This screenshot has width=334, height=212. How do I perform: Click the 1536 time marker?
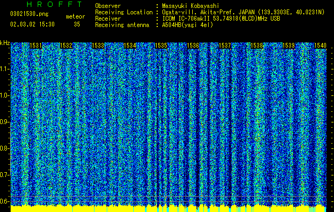click(193, 46)
